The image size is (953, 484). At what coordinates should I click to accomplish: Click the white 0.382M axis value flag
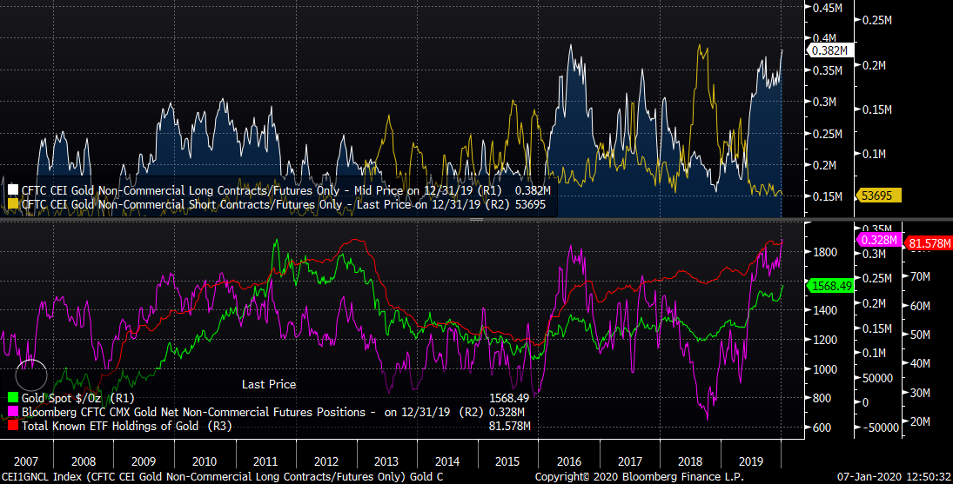829,50
